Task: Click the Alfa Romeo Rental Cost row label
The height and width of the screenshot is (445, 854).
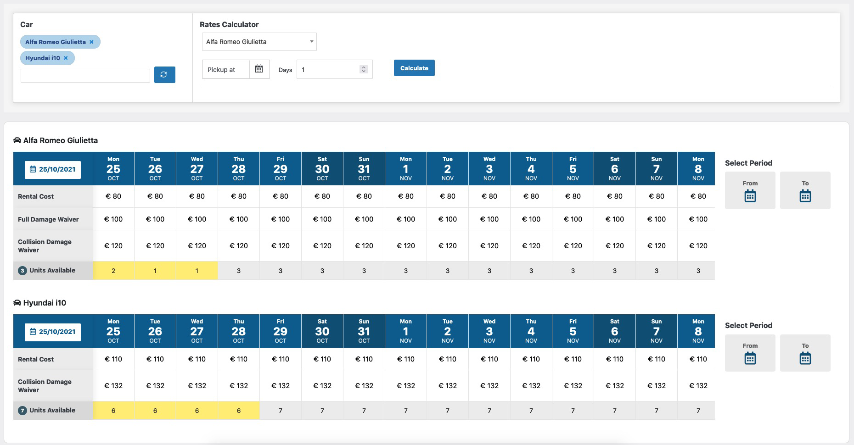Action: click(36, 196)
